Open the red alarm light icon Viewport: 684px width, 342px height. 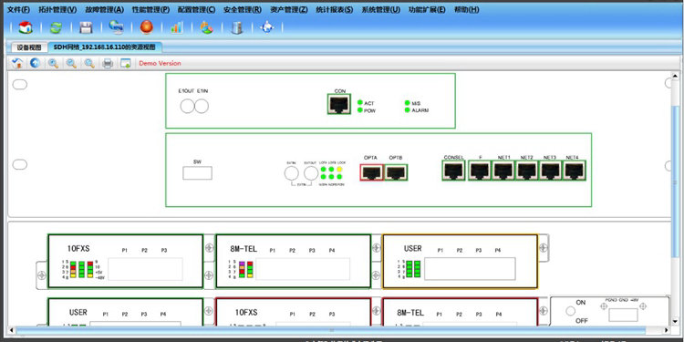[147, 27]
